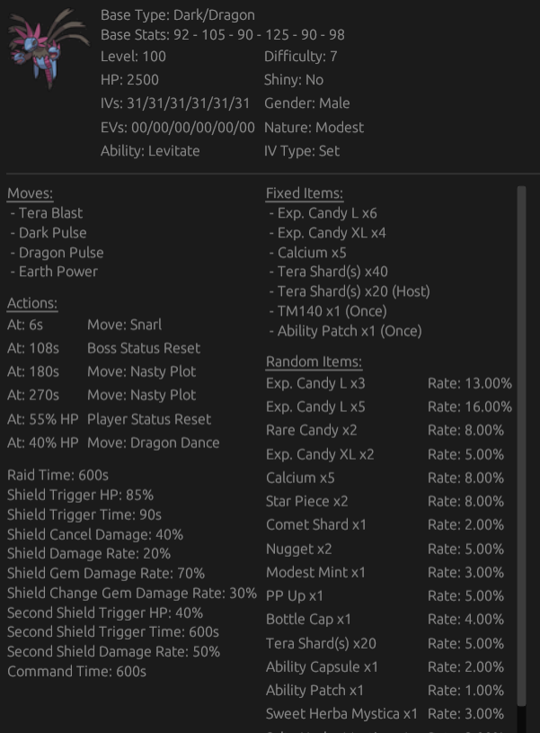Click the Dragon Dance action at 40% HP
The height and width of the screenshot is (733, 540).
153,442
